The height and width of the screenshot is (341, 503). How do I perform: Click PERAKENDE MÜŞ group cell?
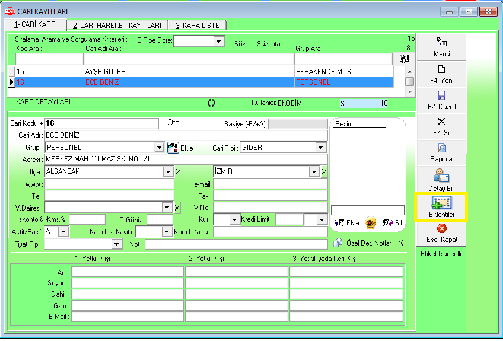[343, 72]
